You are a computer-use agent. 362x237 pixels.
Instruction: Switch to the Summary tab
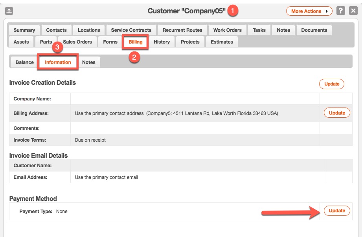pos(24,30)
